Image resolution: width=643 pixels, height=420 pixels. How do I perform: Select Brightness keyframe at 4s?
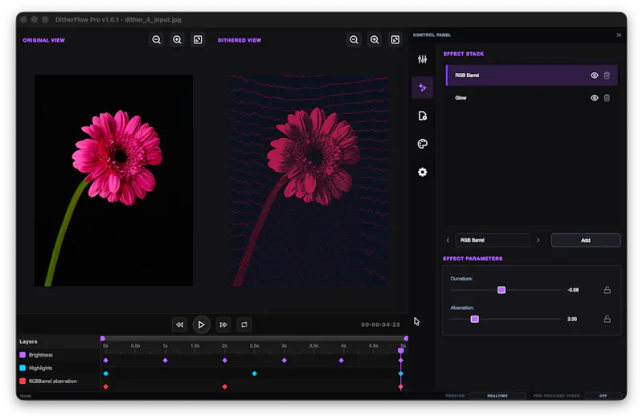click(341, 361)
